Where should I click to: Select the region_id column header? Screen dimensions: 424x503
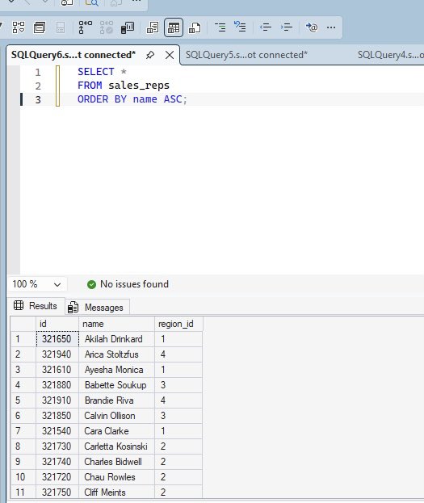(178, 324)
